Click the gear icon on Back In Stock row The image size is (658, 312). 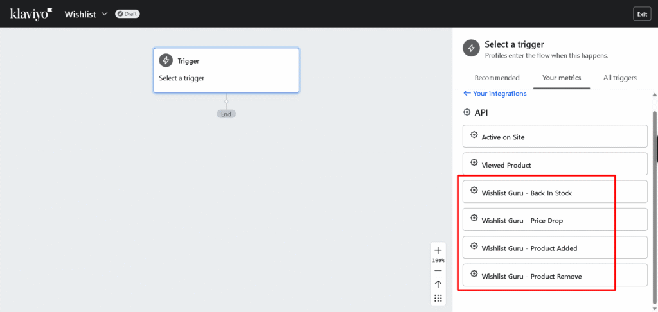click(474, 191)
